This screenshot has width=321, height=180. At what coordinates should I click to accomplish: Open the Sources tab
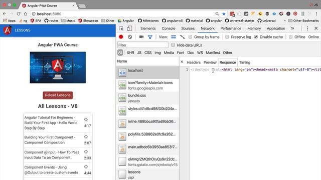tap(188, 28)
